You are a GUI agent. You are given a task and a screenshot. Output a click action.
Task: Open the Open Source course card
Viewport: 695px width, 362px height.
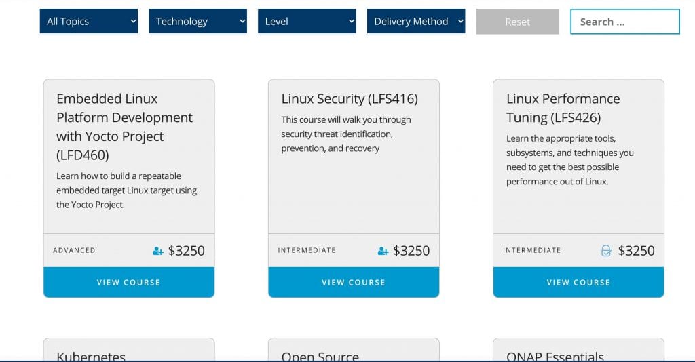[354, 350]
